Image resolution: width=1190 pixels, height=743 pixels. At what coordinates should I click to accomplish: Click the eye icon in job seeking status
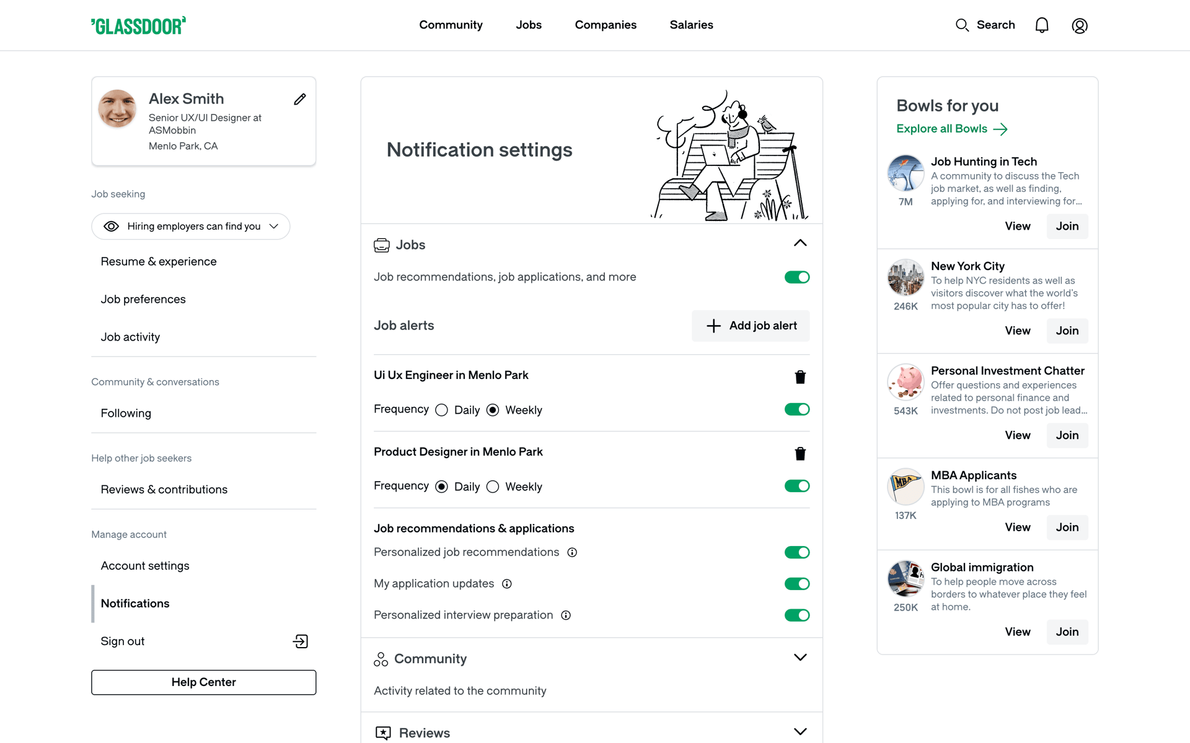[111, 227]
